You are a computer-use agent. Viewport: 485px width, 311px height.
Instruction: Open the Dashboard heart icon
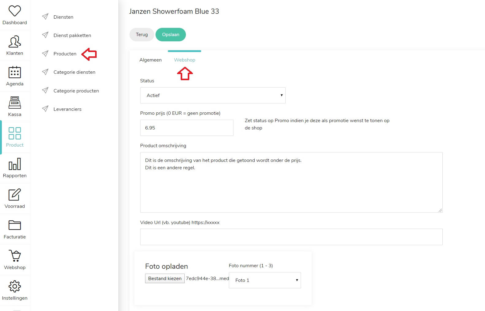(x=15, y=11)
